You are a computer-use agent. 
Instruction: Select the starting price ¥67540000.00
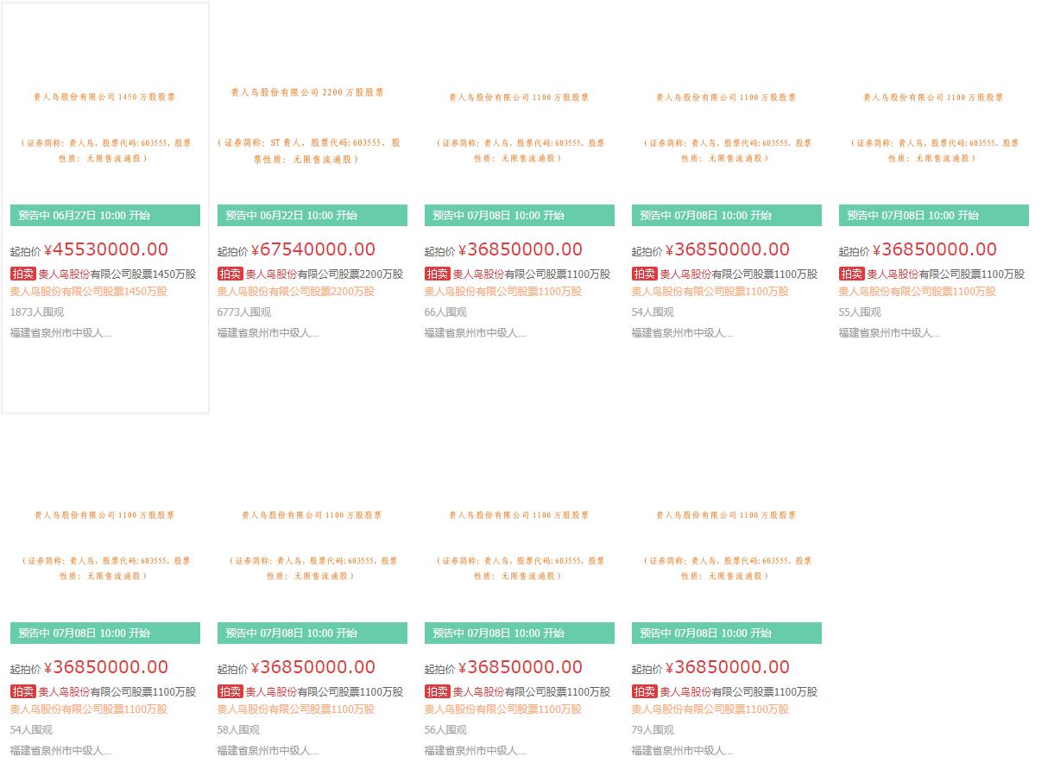[313, 249]
